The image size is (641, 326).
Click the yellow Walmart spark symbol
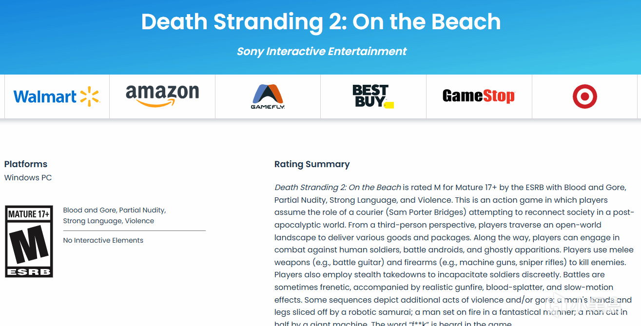(x=89, y=96)
